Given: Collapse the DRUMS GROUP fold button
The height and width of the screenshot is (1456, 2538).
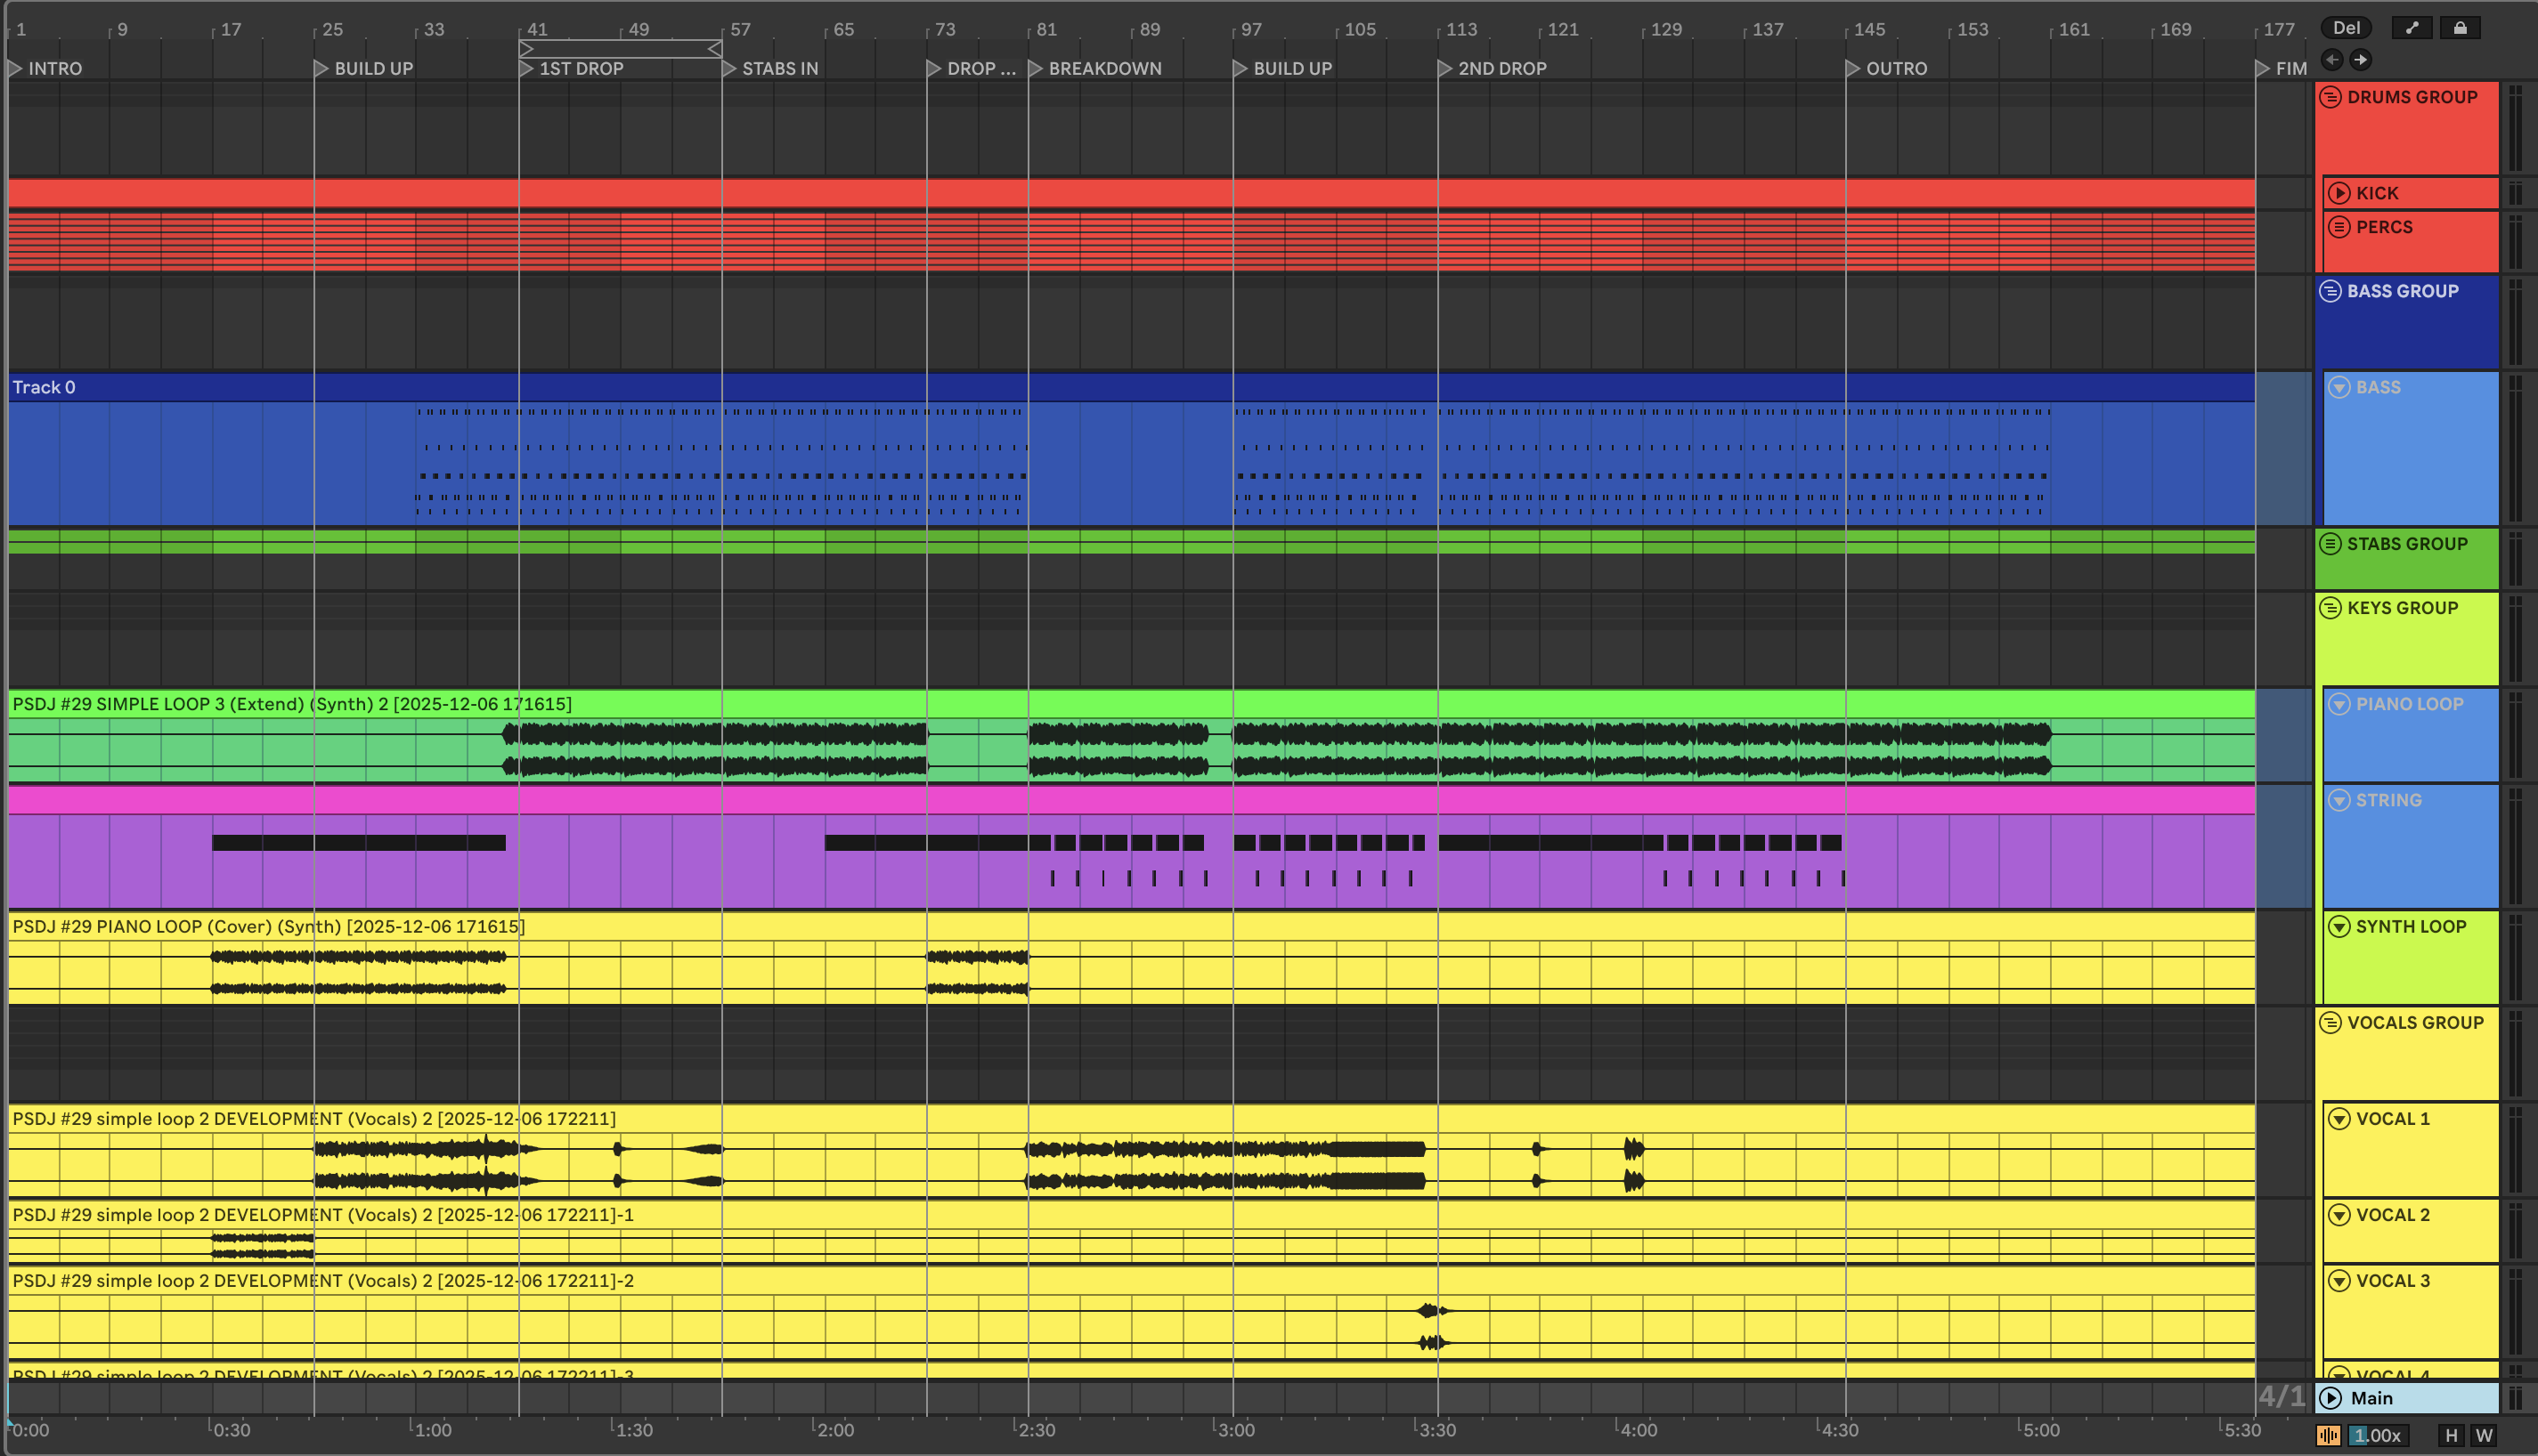Looking at the screenshot, I should click(2331, 97).
